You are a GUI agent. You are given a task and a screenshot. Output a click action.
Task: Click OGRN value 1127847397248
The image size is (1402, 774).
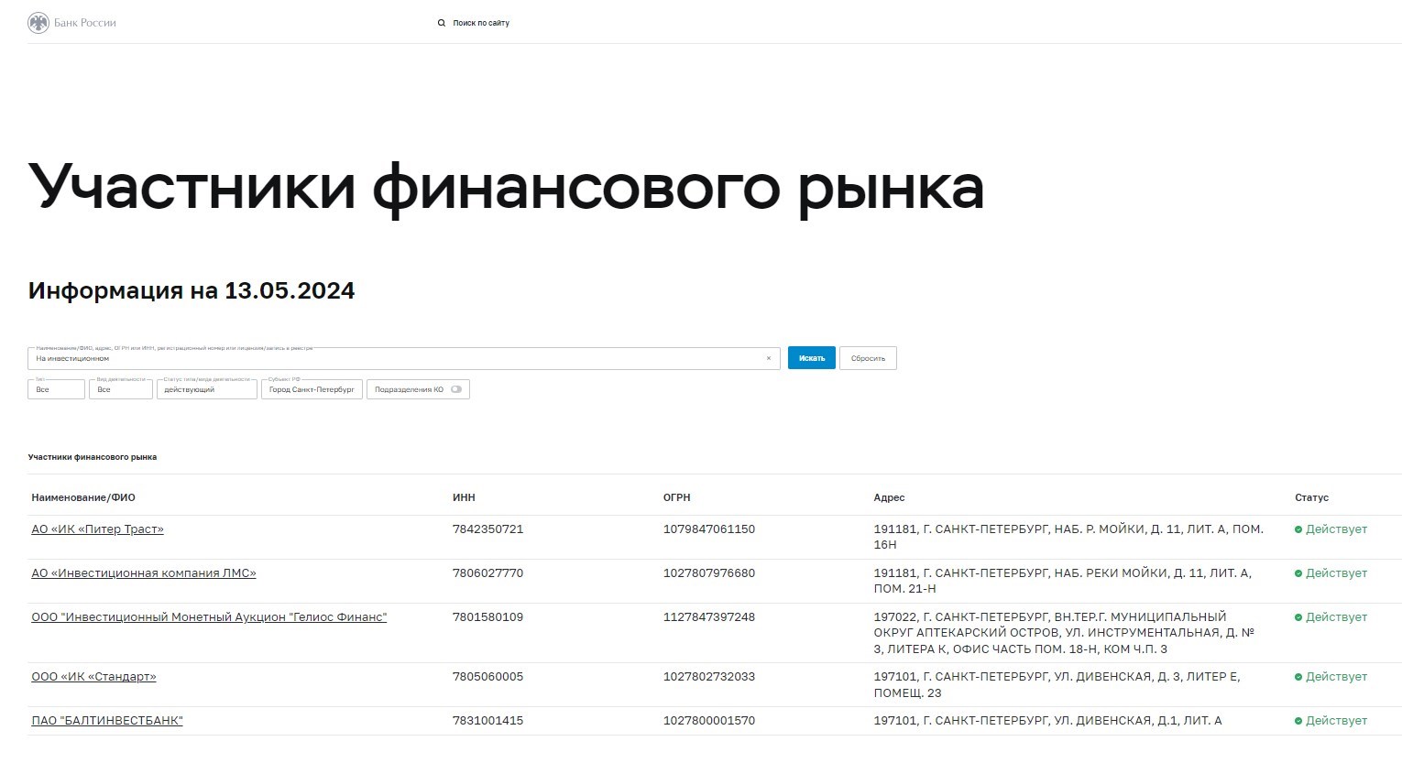709,617
